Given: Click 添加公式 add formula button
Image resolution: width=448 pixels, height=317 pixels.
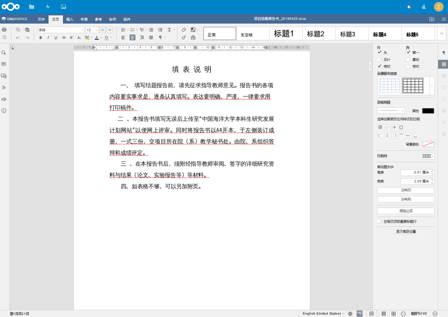Looking at the screenshot, I should (x=406, y=211).
